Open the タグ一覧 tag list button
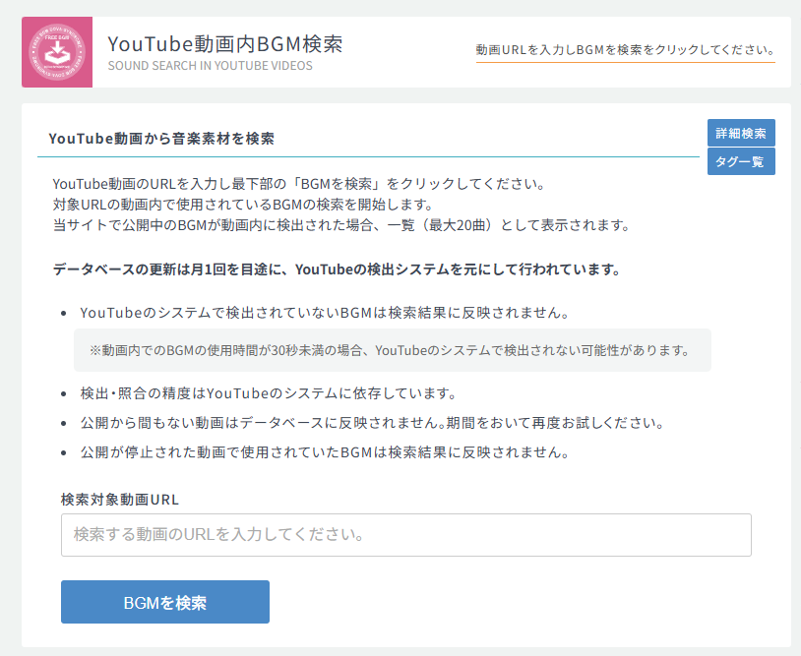 [741, 161]
